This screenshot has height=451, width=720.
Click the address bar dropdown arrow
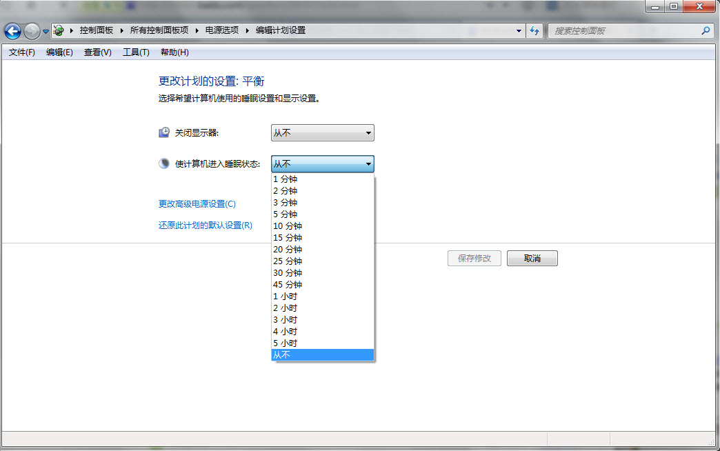click(x=519, y=30)
